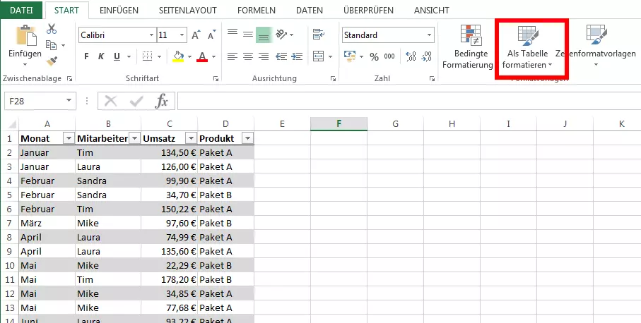Align text right
Image resolution: width=641 pixels, height=323 pixels.
264,56
